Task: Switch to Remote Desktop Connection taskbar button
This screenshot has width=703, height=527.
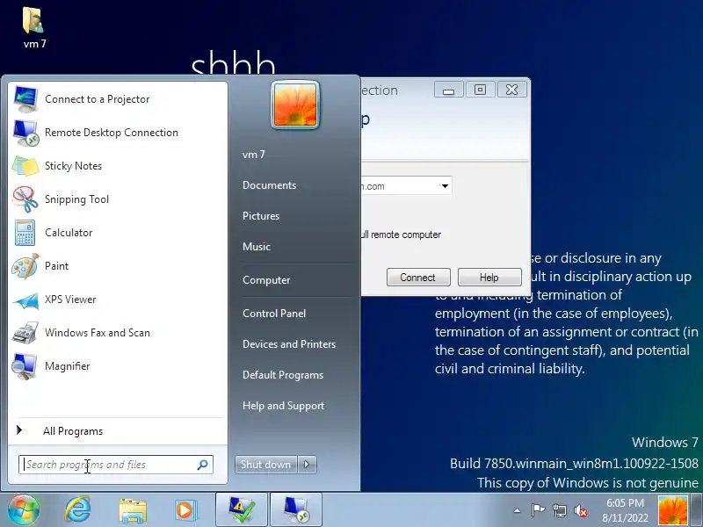Action: 296,510
